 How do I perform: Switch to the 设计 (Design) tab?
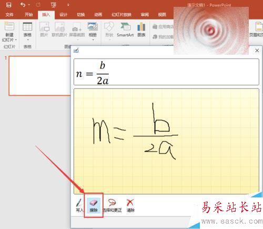tap(63, 15)
